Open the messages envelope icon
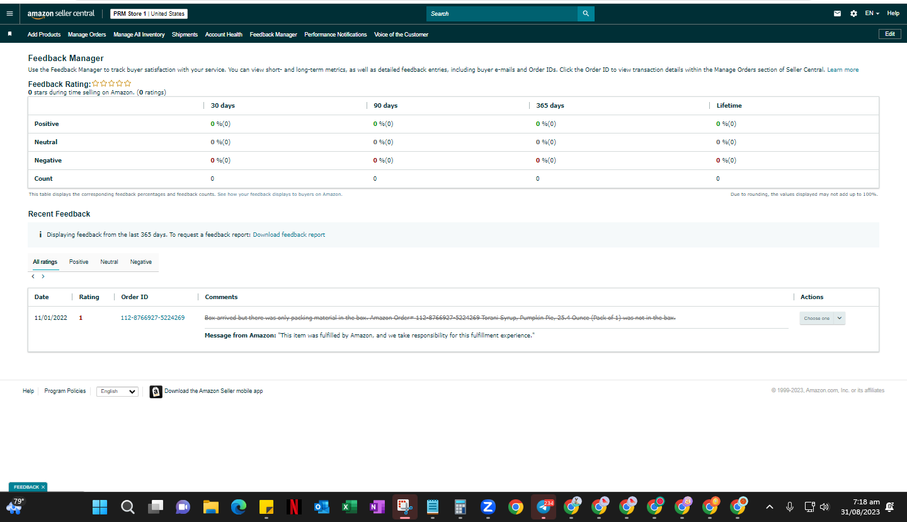 [838, 13]
